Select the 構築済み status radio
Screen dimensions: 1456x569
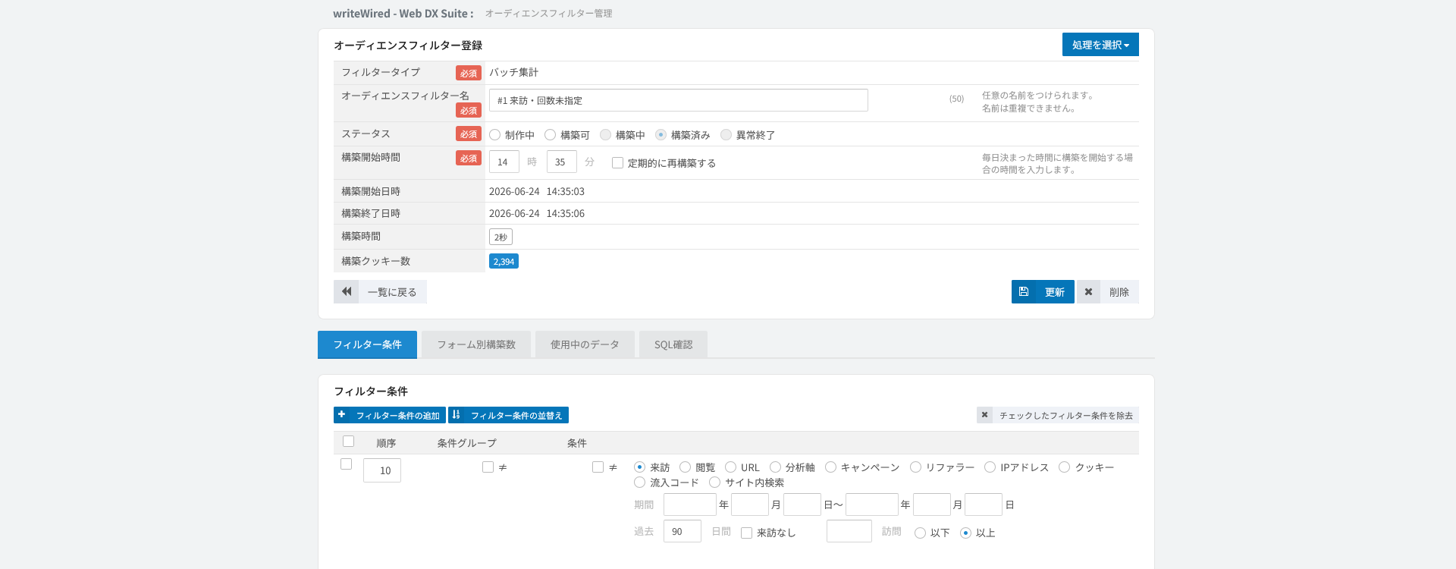tap(661, 135)
